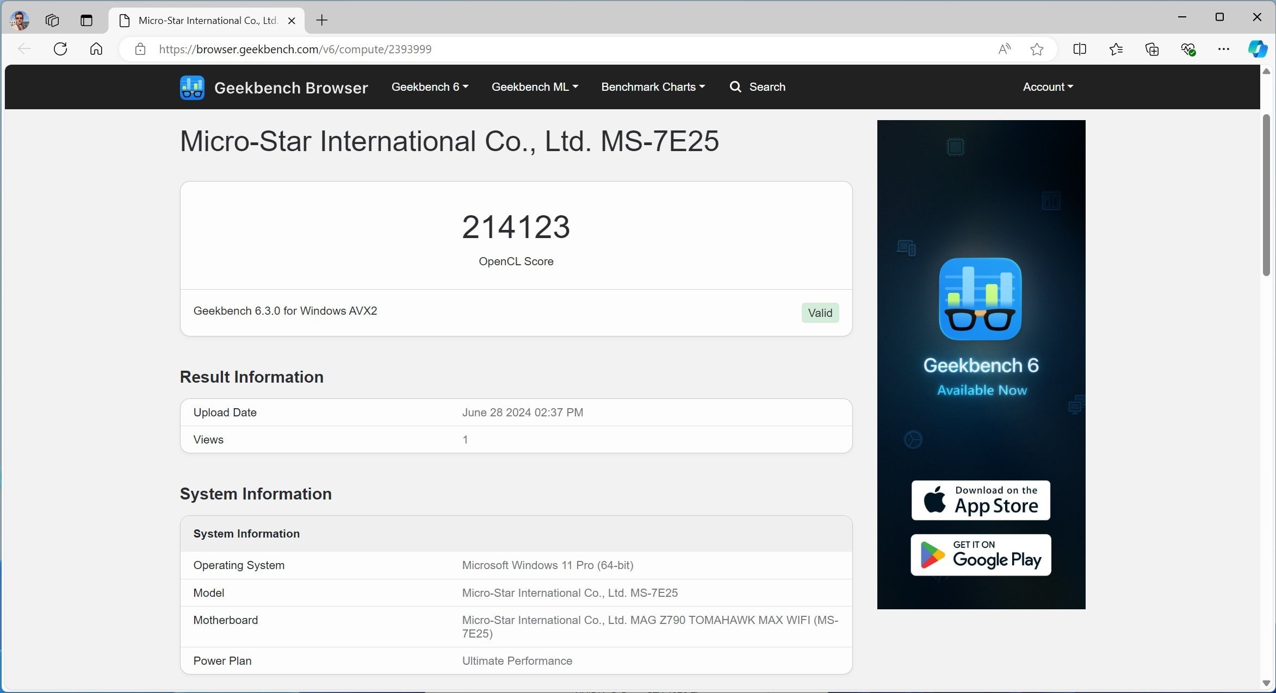Click the scrollbar up arrow
Viewport: 1276px width, 693px height.
[x=1266, y=71]
